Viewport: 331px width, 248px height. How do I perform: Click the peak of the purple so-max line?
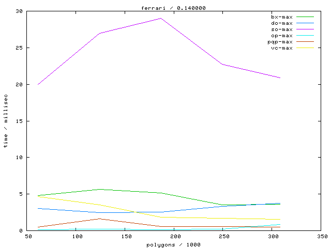(x=161, y=18)
